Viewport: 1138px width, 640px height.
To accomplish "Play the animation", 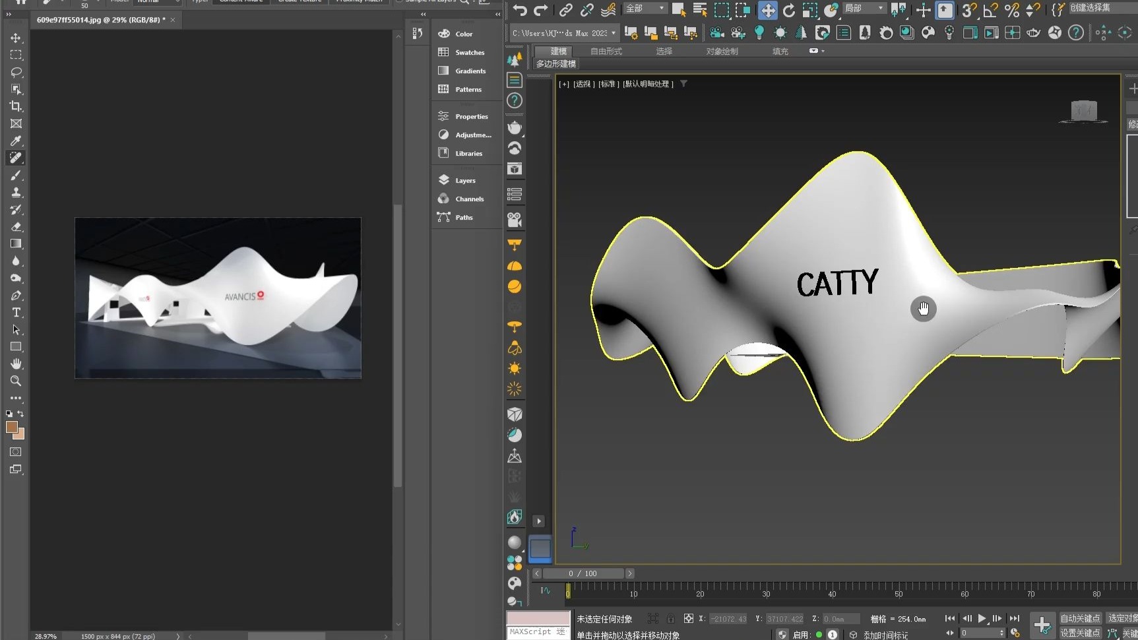I will pos(982,618).
